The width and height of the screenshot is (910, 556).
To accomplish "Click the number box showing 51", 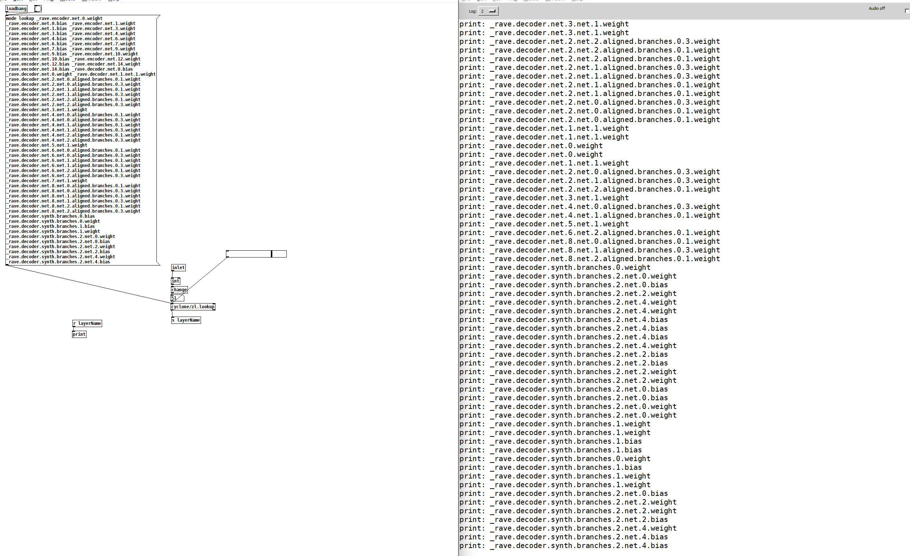I will (x=177, y=298).
